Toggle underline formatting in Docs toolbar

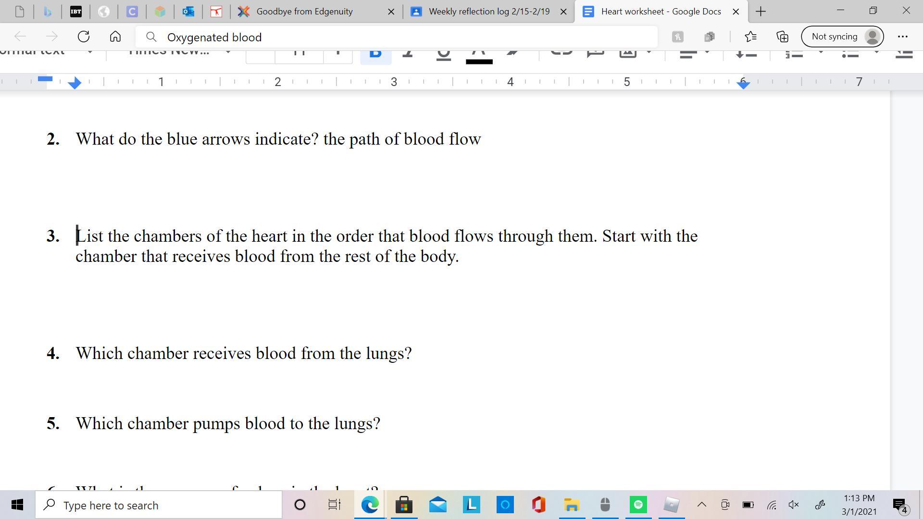point(443,53)
